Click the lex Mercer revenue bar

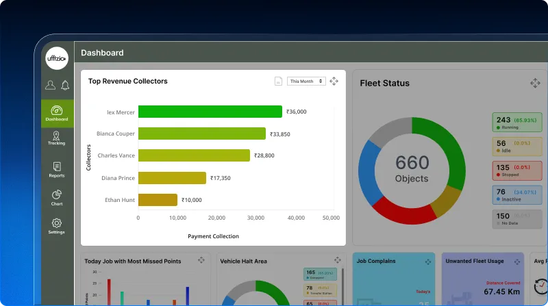pos(210,112)
